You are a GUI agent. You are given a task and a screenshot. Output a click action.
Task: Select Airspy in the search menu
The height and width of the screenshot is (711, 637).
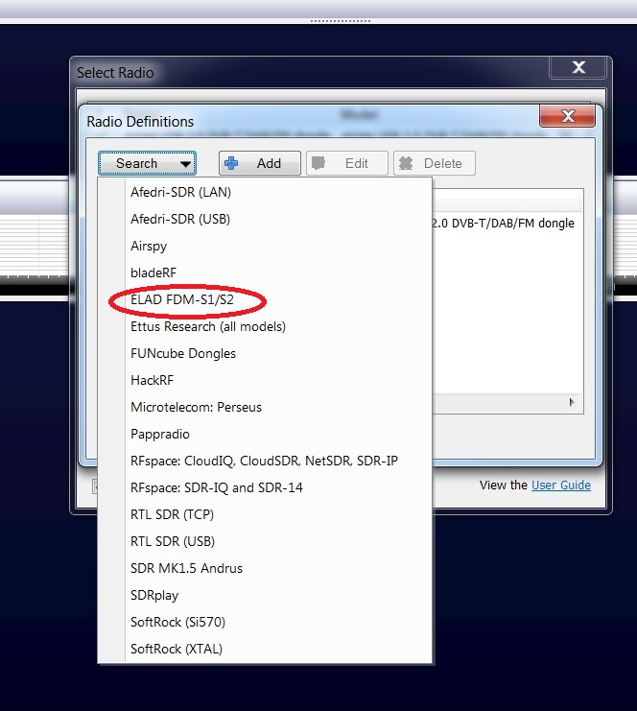[x=265, y=246]
